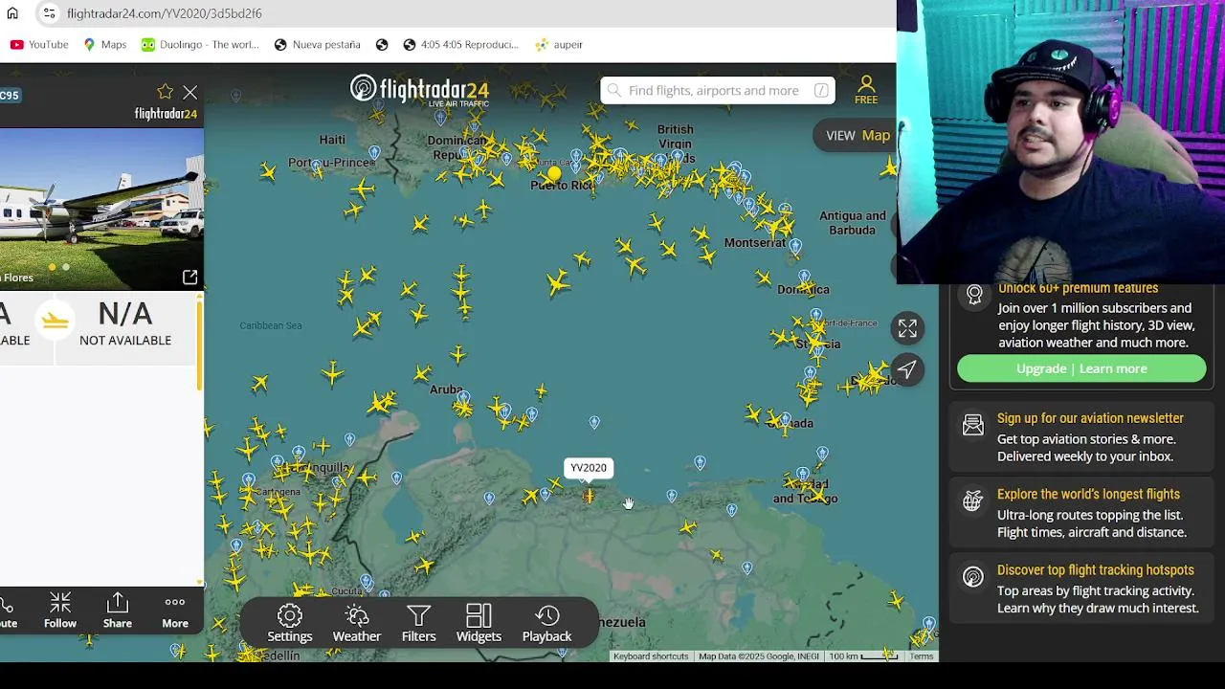Open the YouTube bookmark
Screen dimensions: 1225x689
[x=39, y=44]
